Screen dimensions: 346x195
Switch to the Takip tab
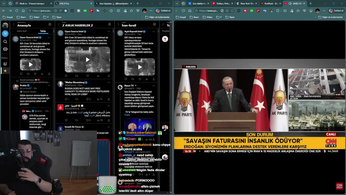click(43, 31)
